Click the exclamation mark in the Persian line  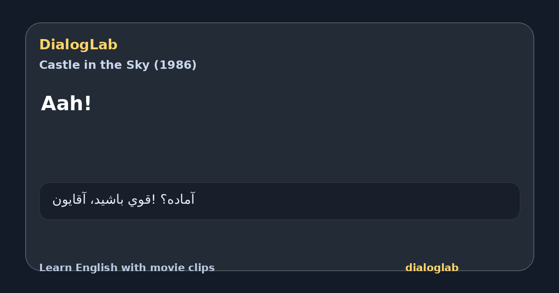tap(154, 200)
